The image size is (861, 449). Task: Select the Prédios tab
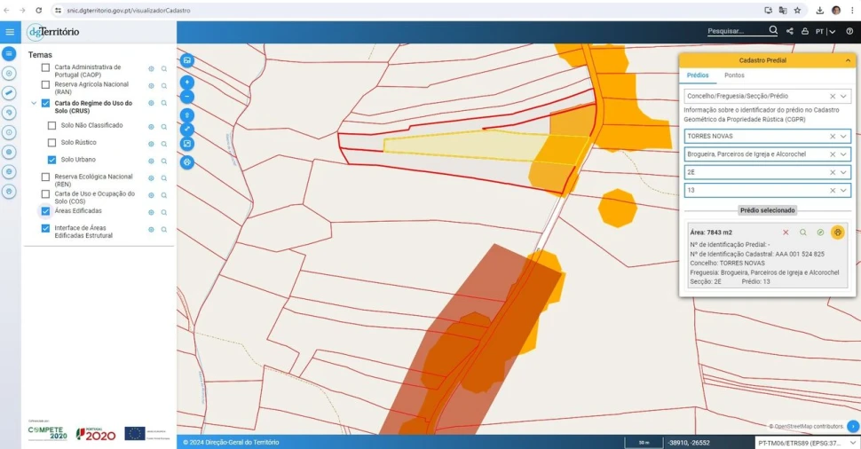pos(698,75)
